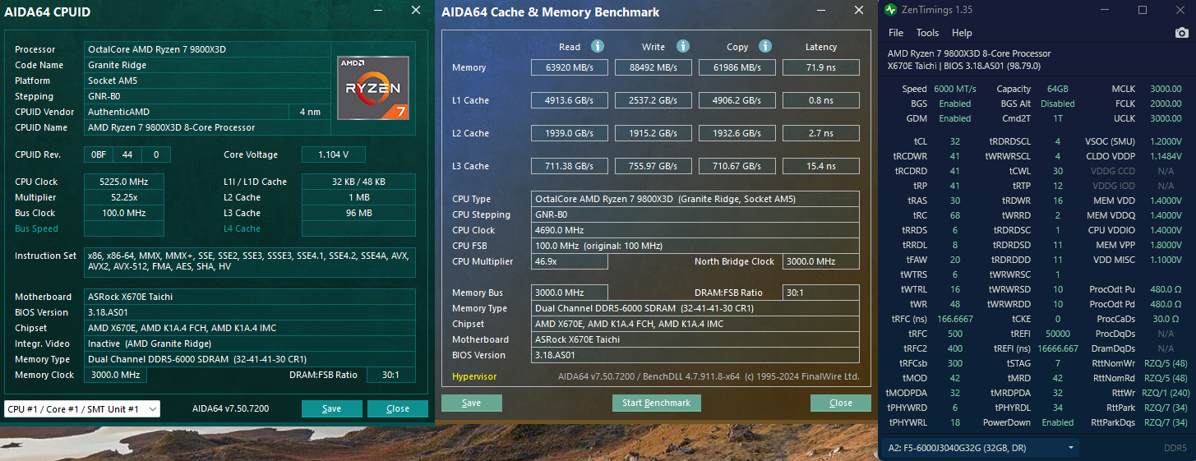
Task: Click the Memory Latency result field
Action: pyautogui.click(x=820, y=67)
